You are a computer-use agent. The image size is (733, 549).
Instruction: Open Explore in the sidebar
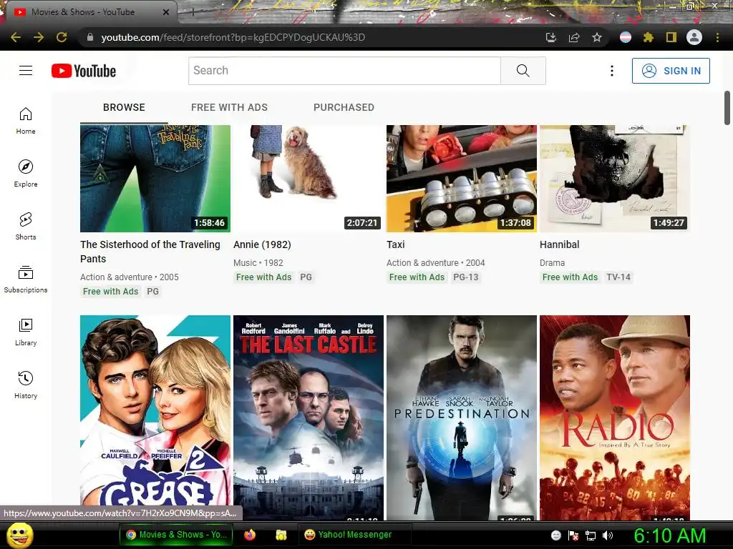[26, 174]
